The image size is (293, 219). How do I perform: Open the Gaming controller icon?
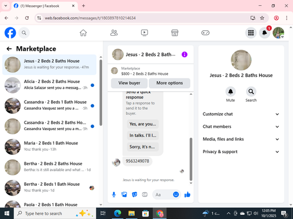tap(205, 33)
